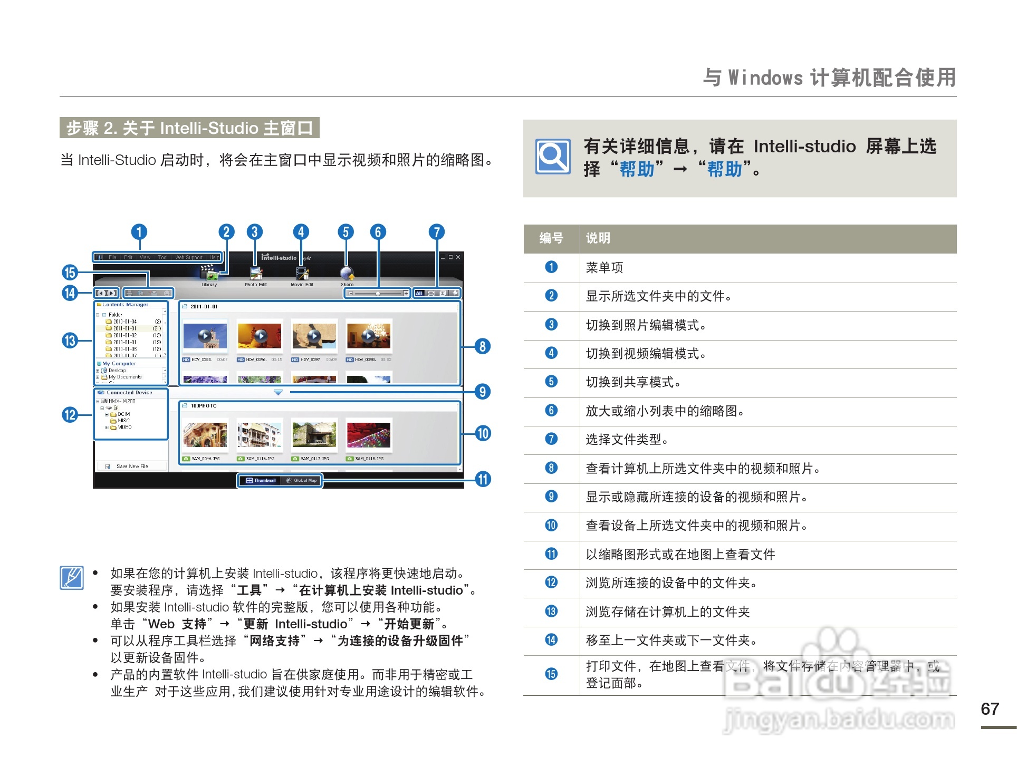1017x777 pixels.
Task: Select the MISC folder on device
Action: [x=120, y=421]
